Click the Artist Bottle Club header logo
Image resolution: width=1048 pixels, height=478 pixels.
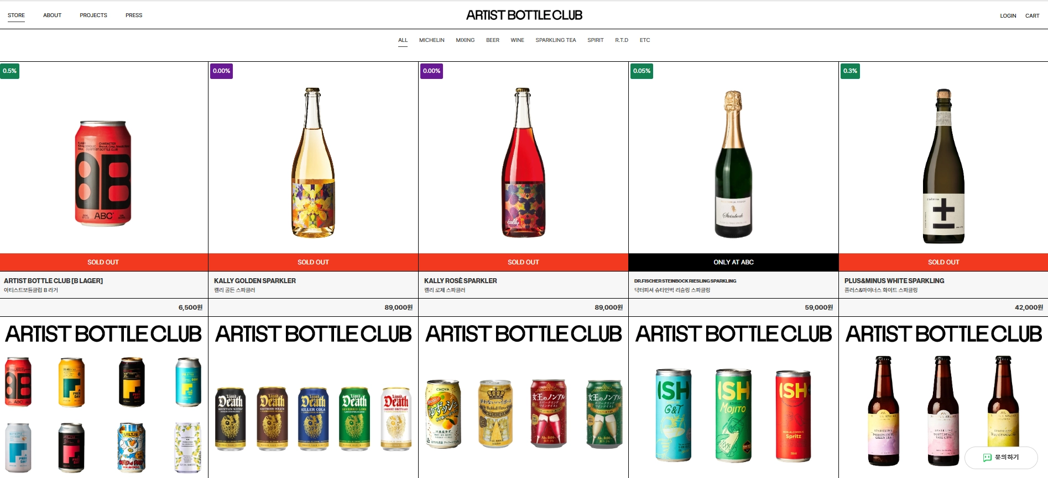click(x=524, y=15)
